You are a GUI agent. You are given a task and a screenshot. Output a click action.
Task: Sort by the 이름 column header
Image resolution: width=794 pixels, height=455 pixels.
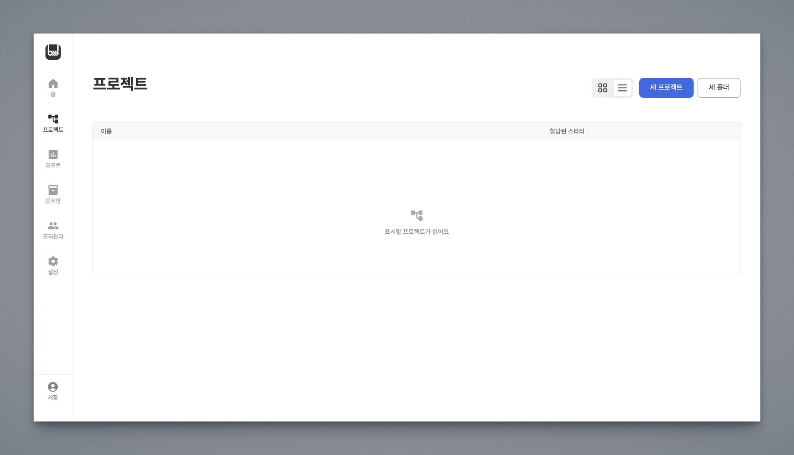click(106, 131)
